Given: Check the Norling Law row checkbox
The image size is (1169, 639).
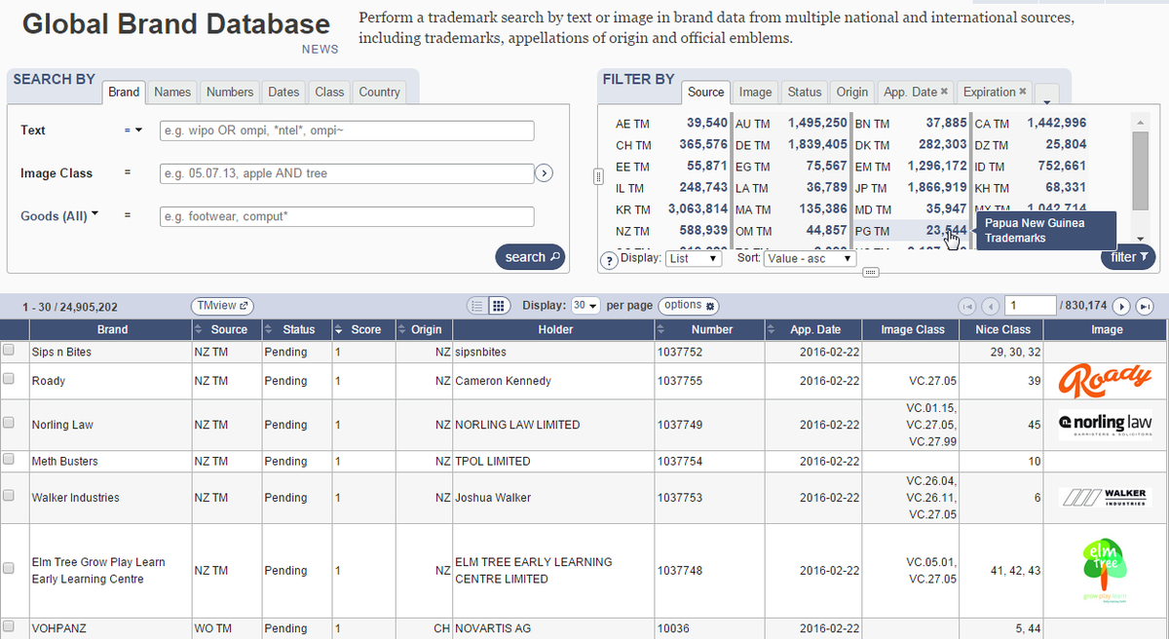Looking at the screenshot, I should click(x=10, y=424).
